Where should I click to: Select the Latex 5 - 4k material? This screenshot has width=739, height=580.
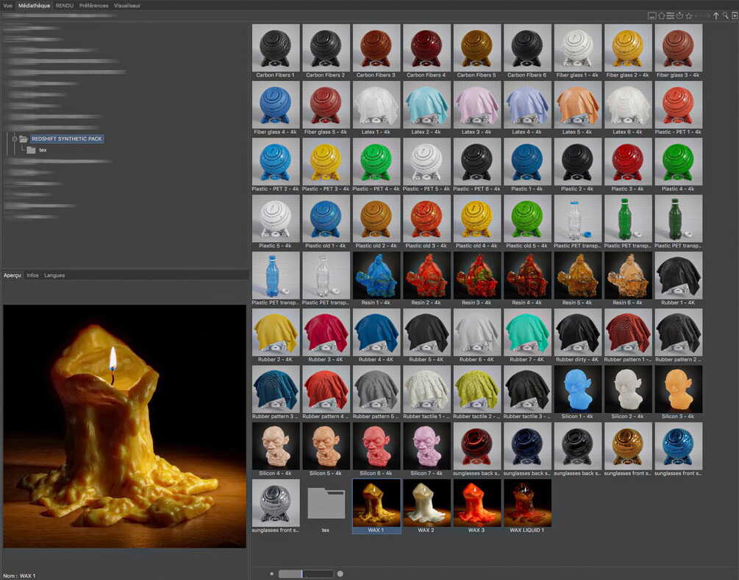578,108
